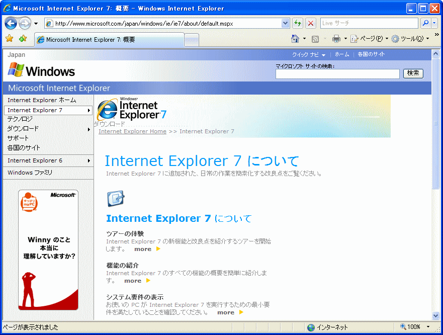443x335 pixels.
Task: Click the システム要件の表示 heading
Action: point(135,297)
